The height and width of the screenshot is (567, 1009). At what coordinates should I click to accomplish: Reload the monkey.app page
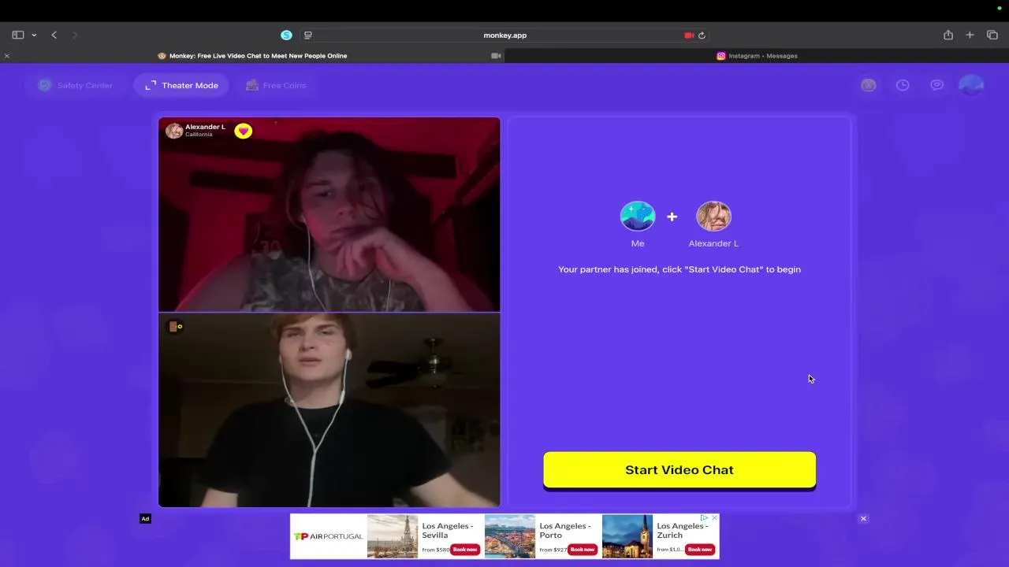point(702,35)
